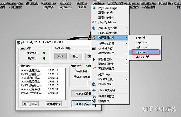Click the php Chinese website help icon
181x117 pixels.
[94, 90]
